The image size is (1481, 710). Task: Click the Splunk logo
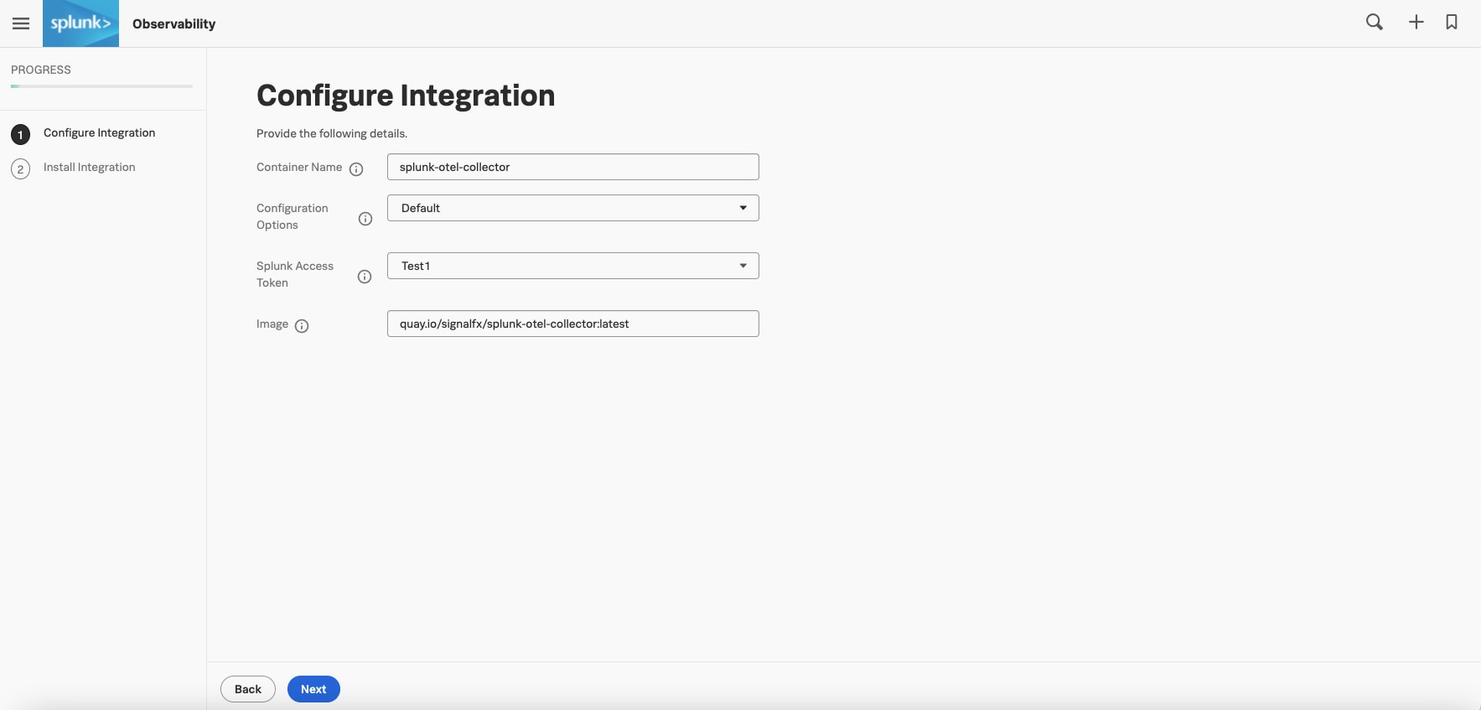pyautogui.click(x=80, y=23)
